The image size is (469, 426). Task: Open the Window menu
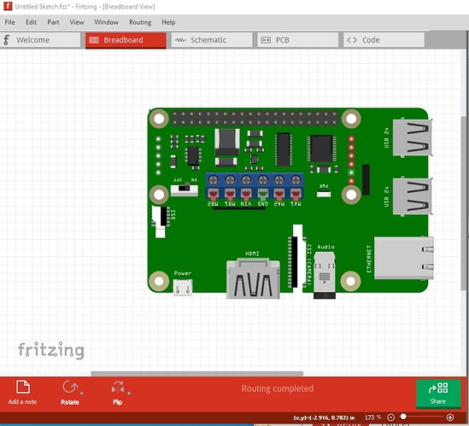[x=107, y=22]
